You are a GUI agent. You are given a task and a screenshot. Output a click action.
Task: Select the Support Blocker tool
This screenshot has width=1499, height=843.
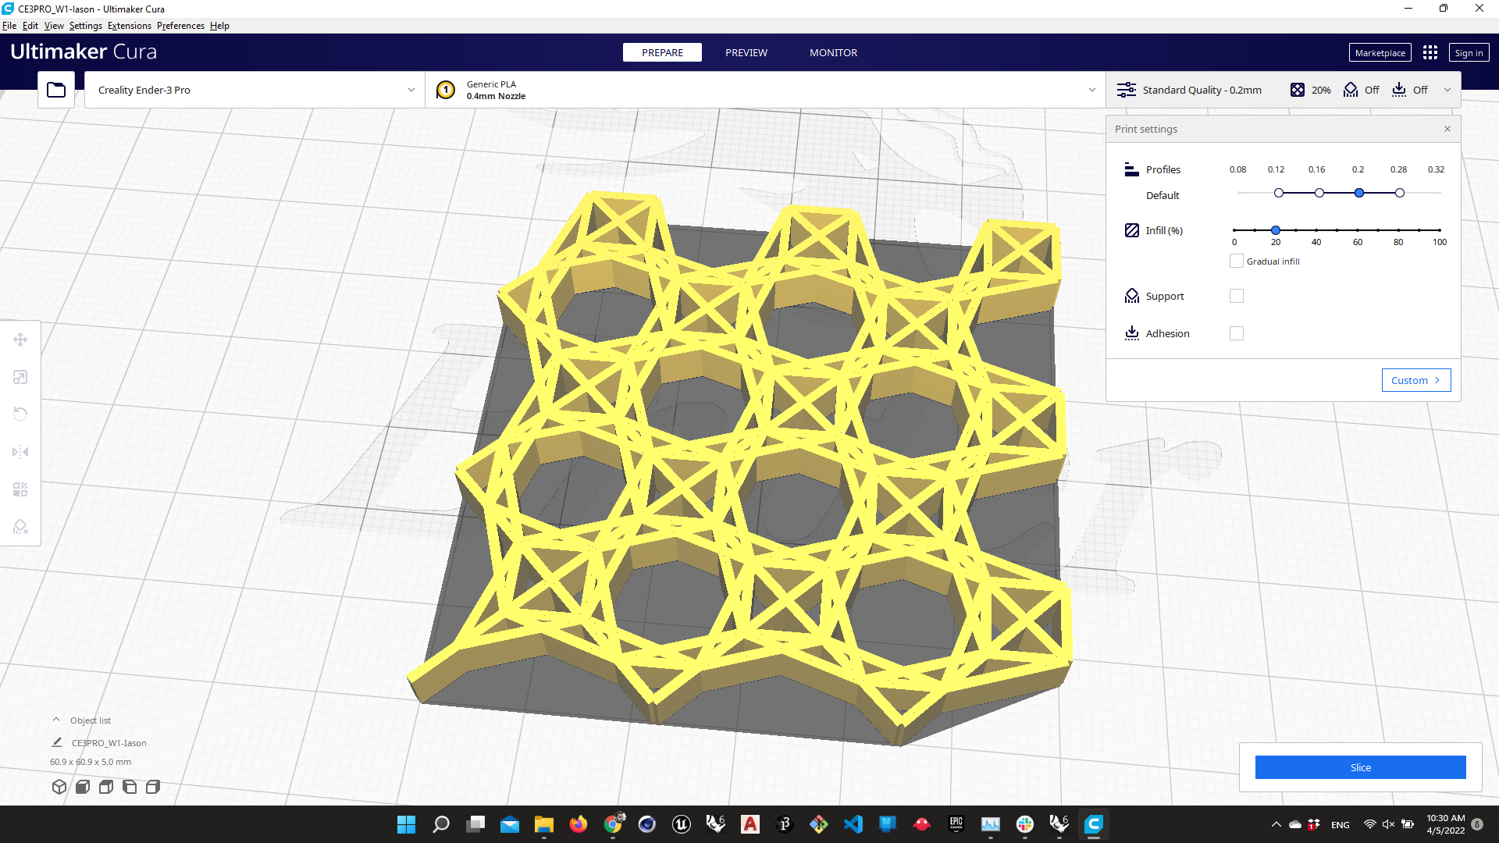point(20,527)
